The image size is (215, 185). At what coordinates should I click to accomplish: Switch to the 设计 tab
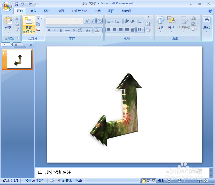pyautogui.click(x=47, y=11)
